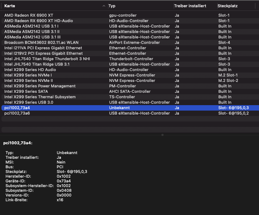Select Intel X299 Series Power Management row
259x215 pixels.
40,86
